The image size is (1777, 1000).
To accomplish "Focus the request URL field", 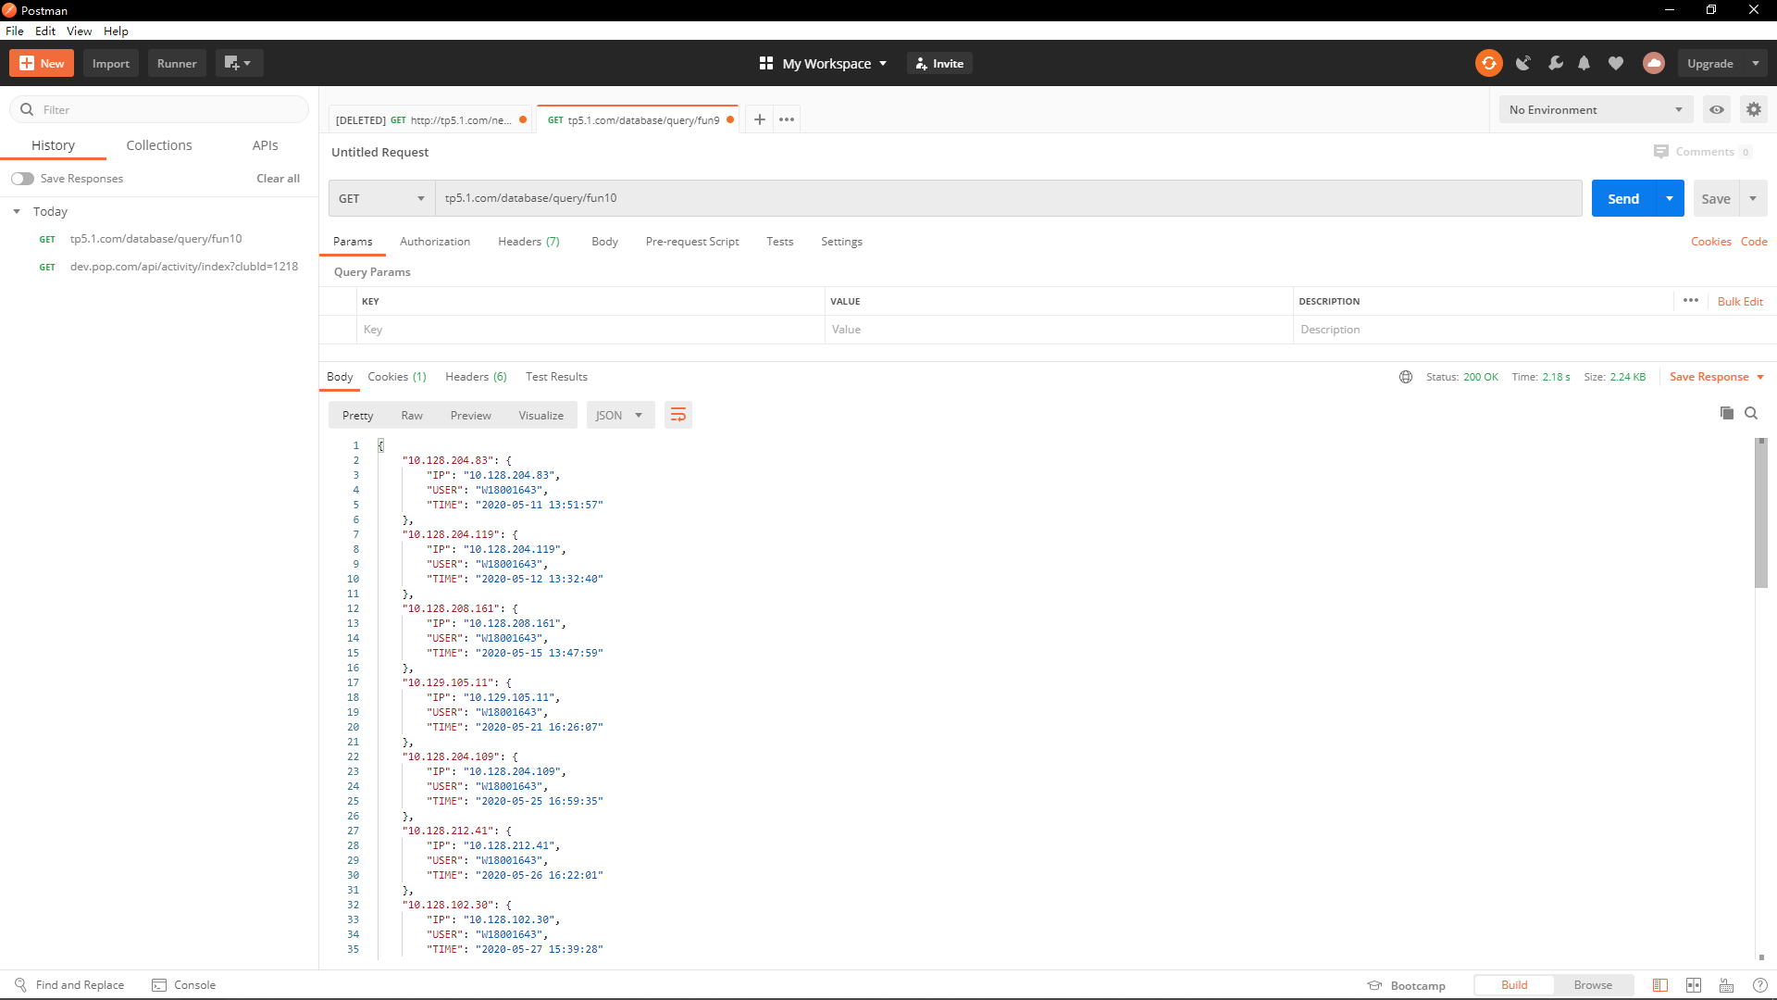I will (1008, 198).
